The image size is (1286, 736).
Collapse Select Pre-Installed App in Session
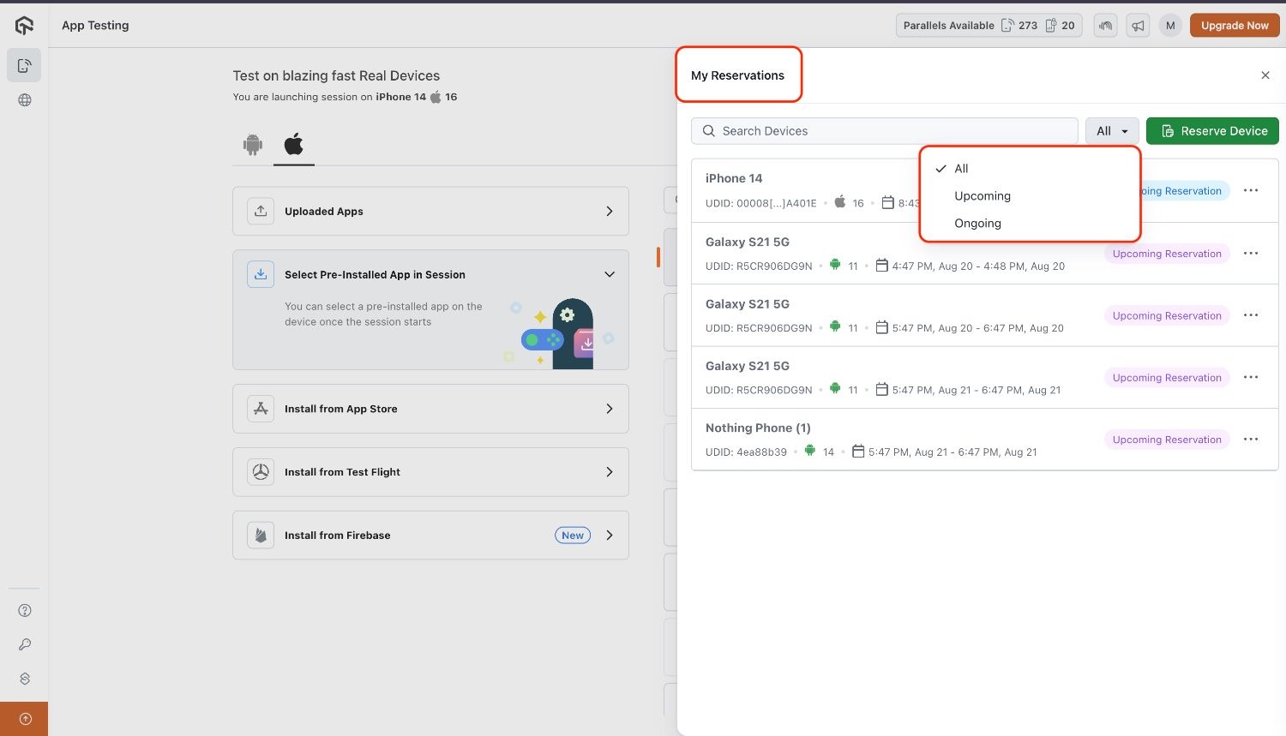[x=610, y=275]
